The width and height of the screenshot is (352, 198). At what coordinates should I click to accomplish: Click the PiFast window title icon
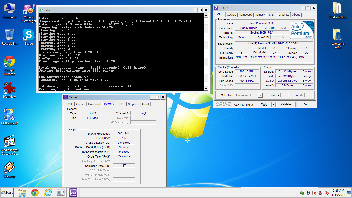[x=41, y=10]
